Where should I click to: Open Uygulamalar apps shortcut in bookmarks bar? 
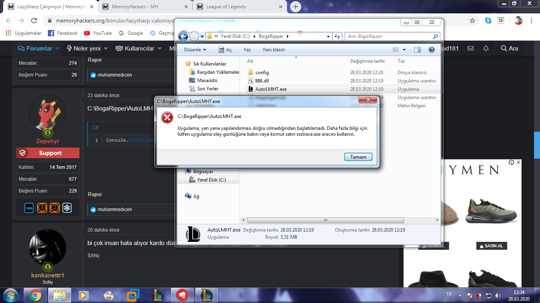pos(24,33)
